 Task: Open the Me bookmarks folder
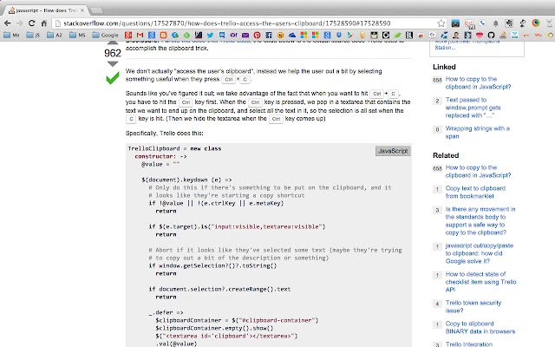click(11, 35)
